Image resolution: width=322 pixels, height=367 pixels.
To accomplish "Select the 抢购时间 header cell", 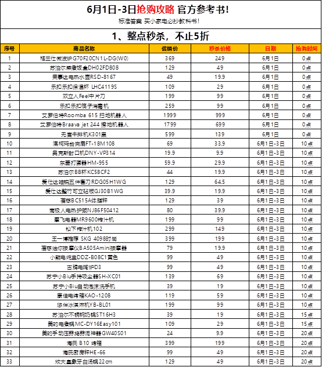I will click(x=307, y=49).
